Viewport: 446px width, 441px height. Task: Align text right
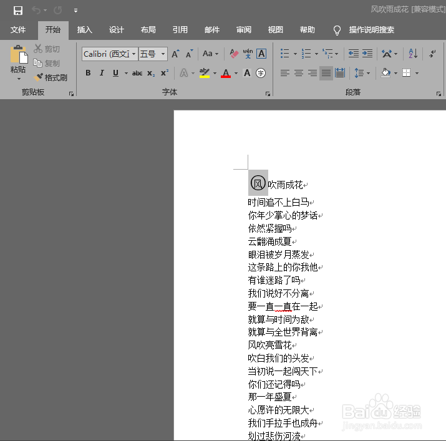tap(313, 73)
